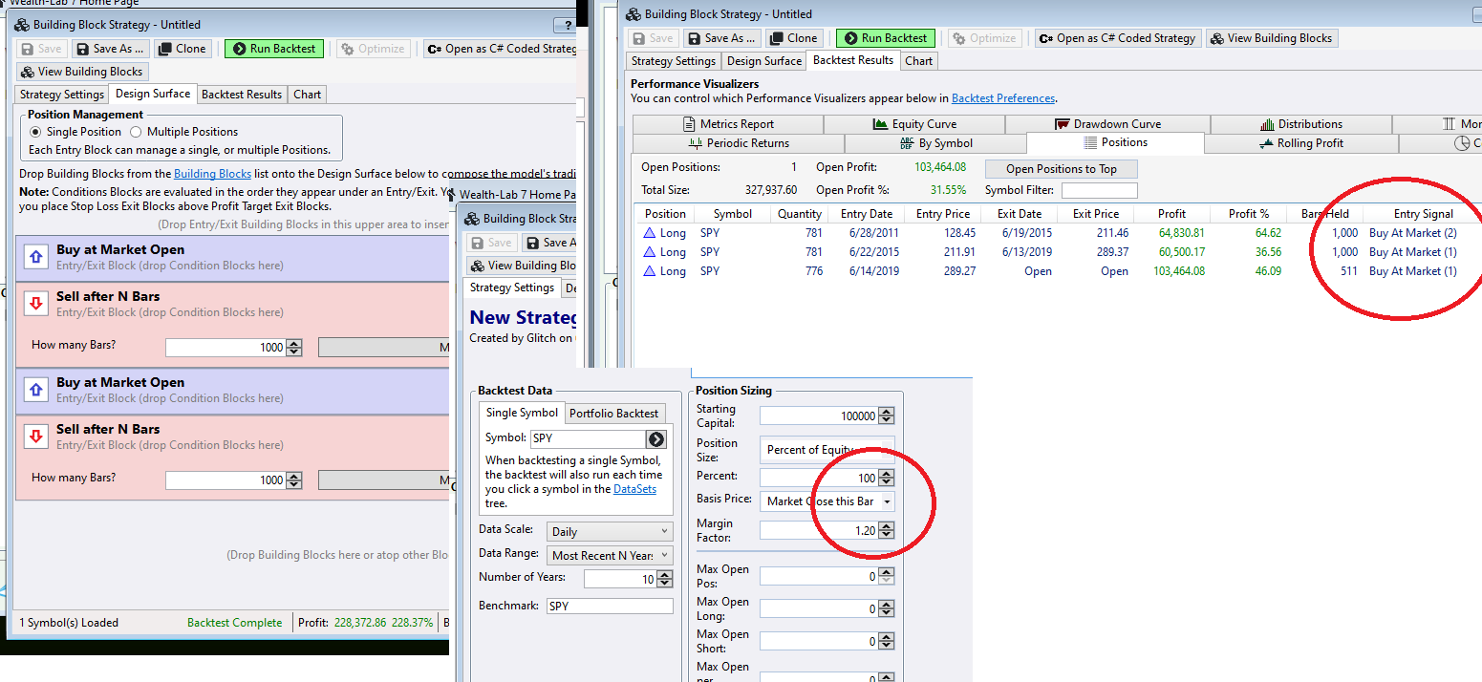
Task: Open the Equity Curve visualizer tab
Action: 913,124
